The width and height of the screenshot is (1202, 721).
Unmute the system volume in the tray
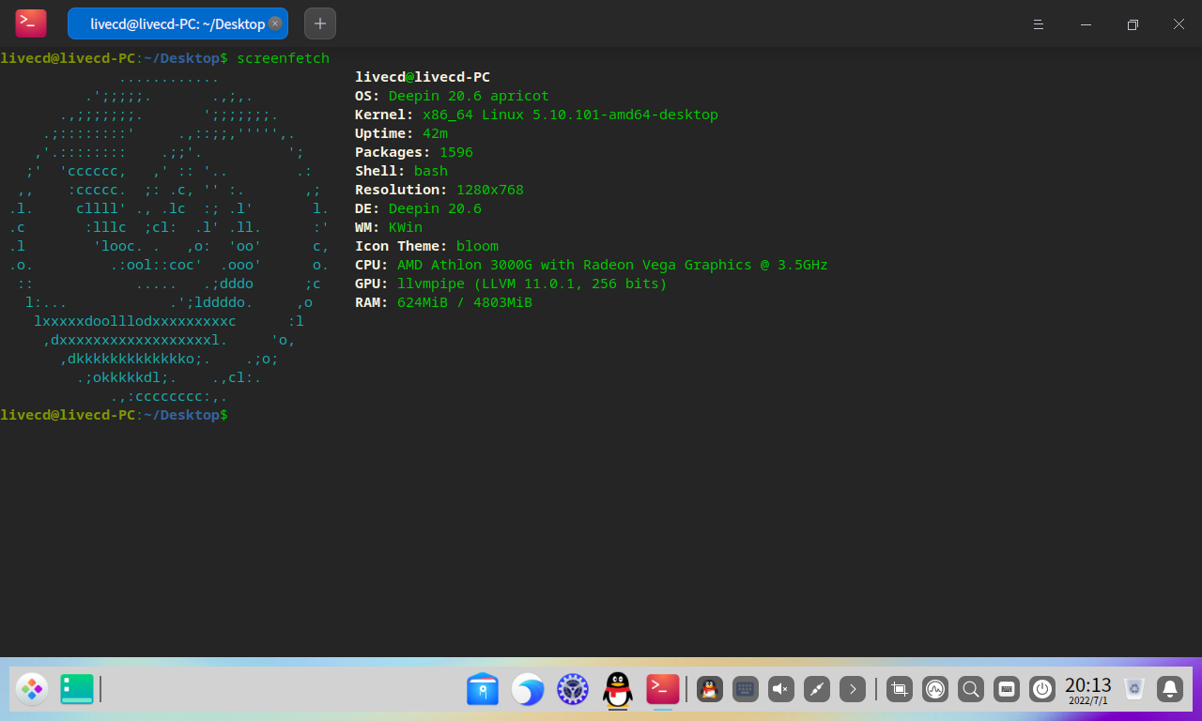pos(780,688)
